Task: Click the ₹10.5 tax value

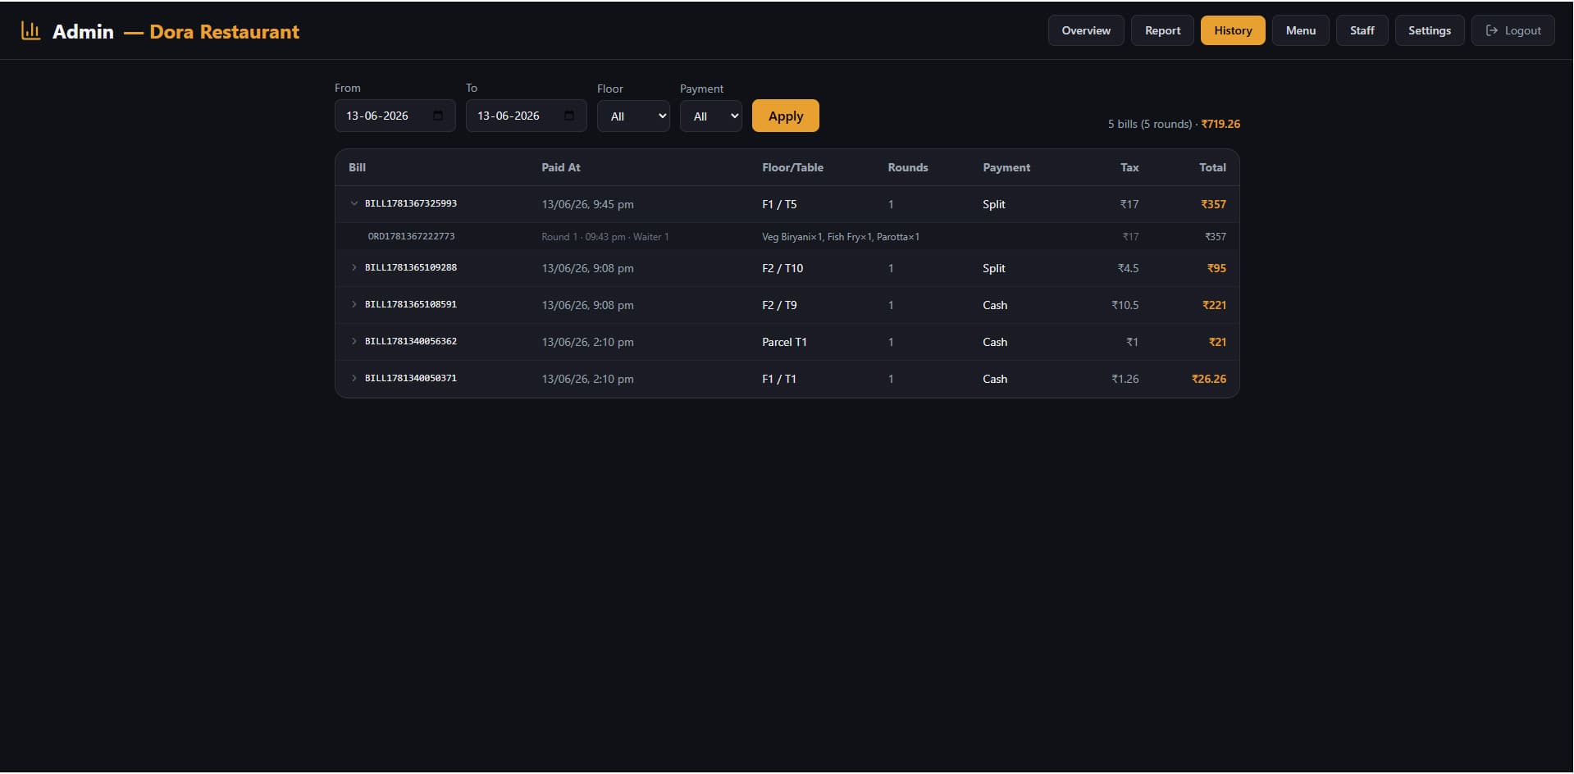Action: click(1125, 305)
